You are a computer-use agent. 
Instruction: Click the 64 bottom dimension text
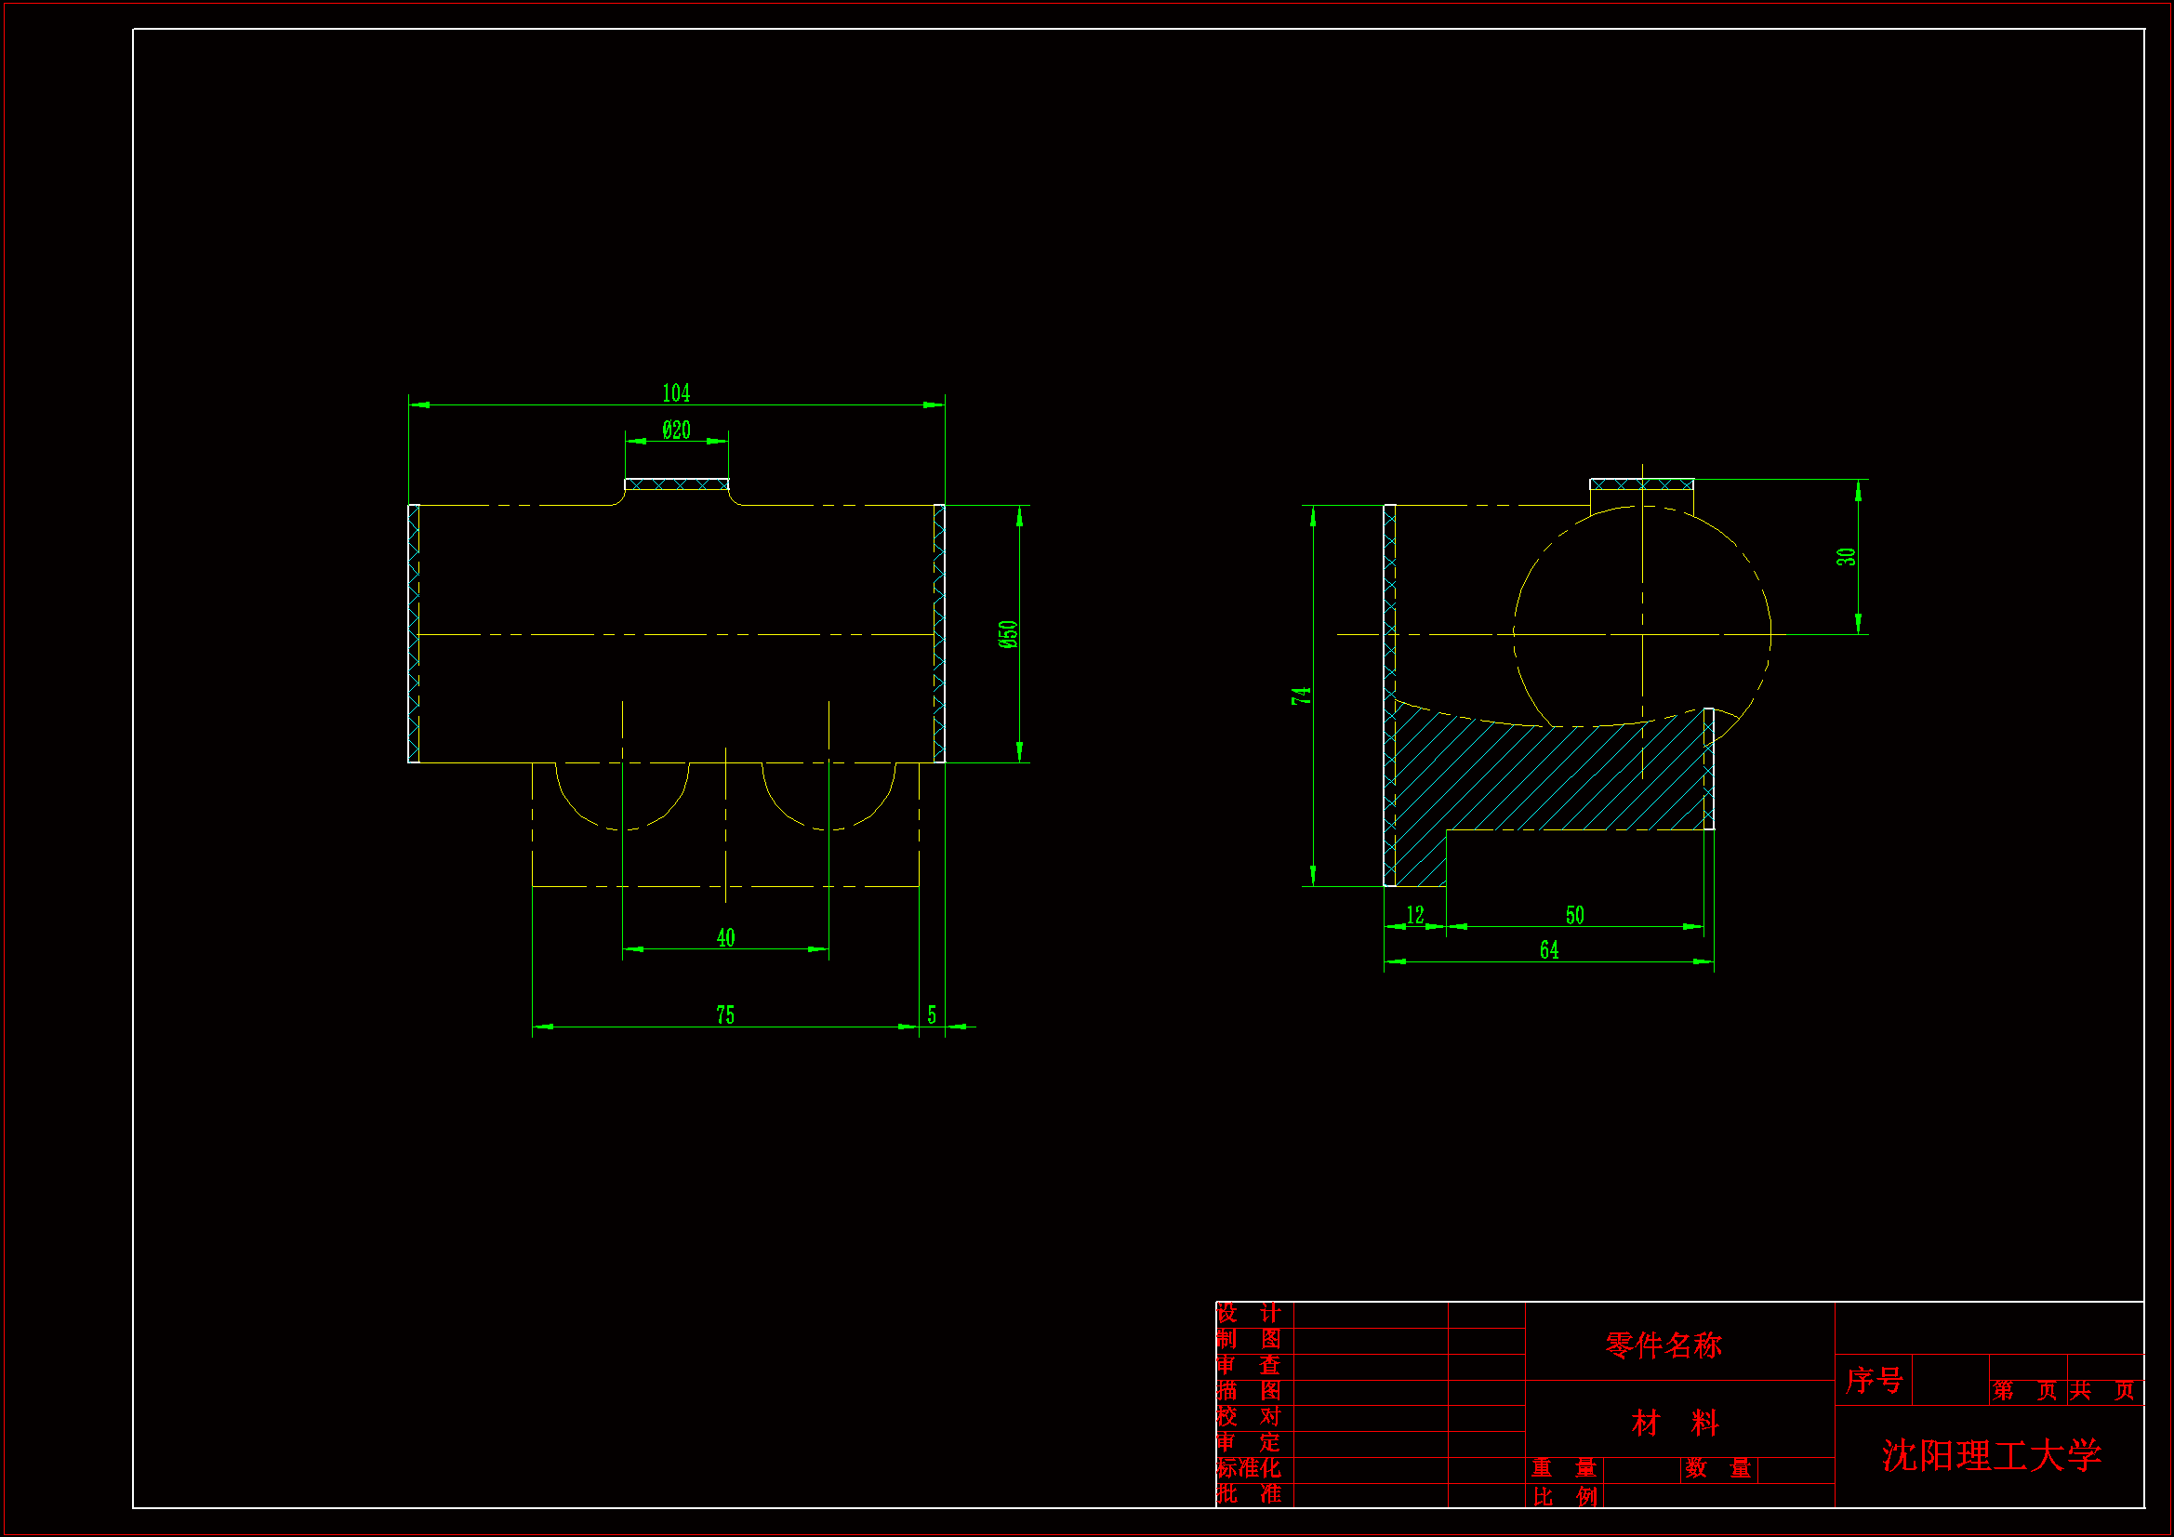pyautogui.click(x=1549, y=950)
